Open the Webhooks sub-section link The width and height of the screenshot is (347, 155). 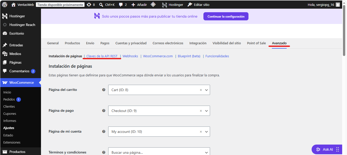click(130, 56)
